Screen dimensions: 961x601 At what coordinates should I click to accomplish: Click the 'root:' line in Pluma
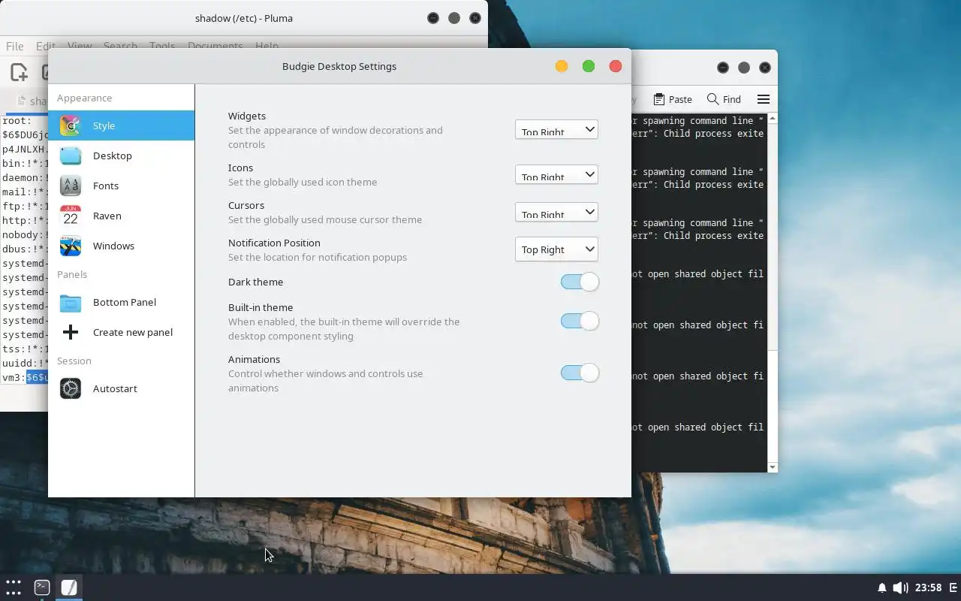tap(17, 120)
